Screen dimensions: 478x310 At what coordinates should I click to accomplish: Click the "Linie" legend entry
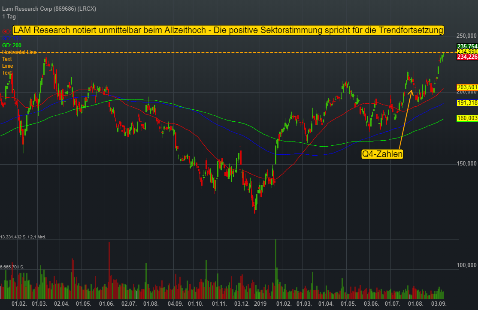(x=8, y=66)
